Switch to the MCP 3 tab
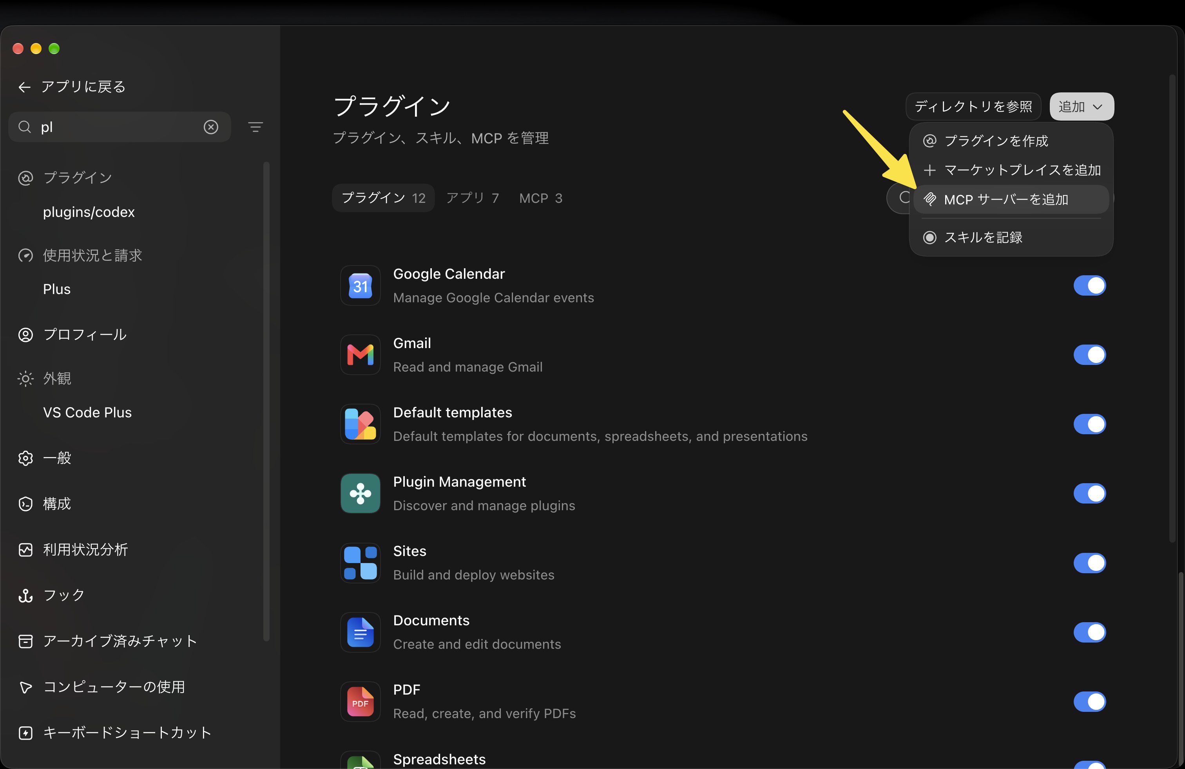 tap(541, 198)
